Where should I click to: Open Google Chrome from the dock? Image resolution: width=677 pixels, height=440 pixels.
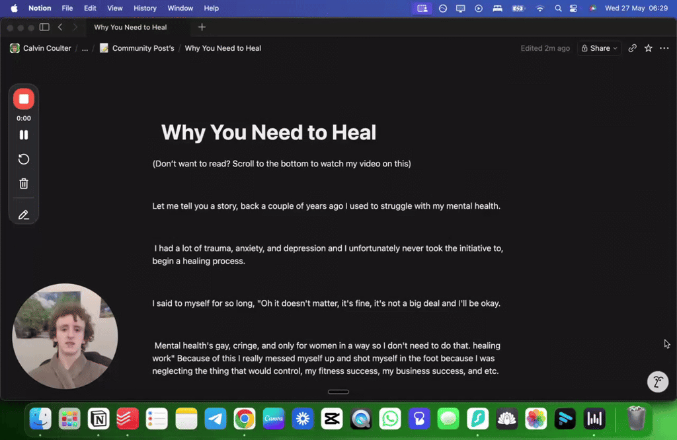pos(245,418)
